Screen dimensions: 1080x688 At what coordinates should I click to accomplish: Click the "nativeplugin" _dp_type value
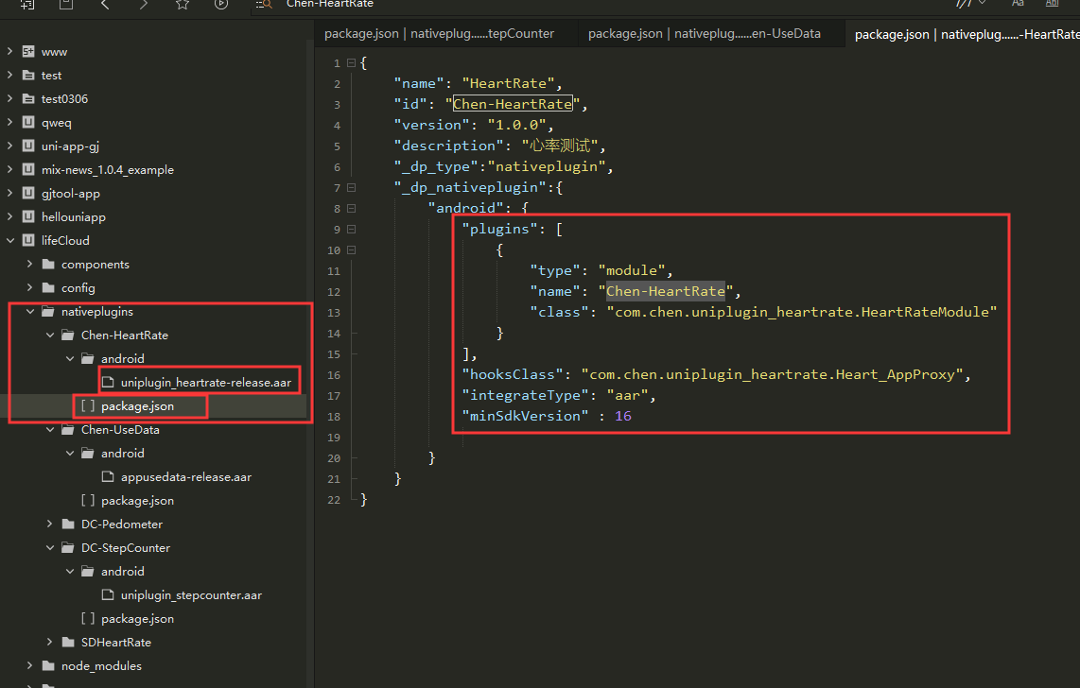[547, 166]
